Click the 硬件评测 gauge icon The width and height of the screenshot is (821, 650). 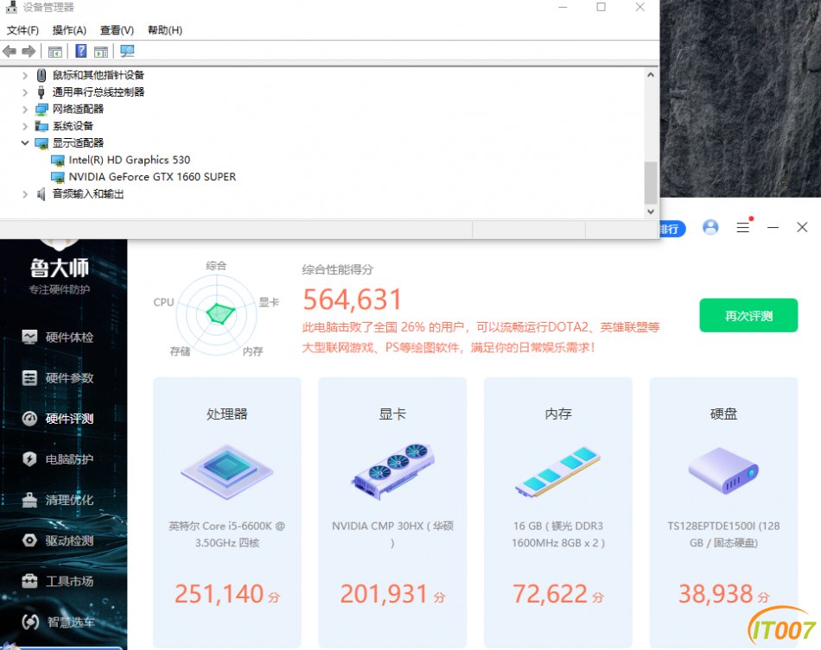point(29,419)
